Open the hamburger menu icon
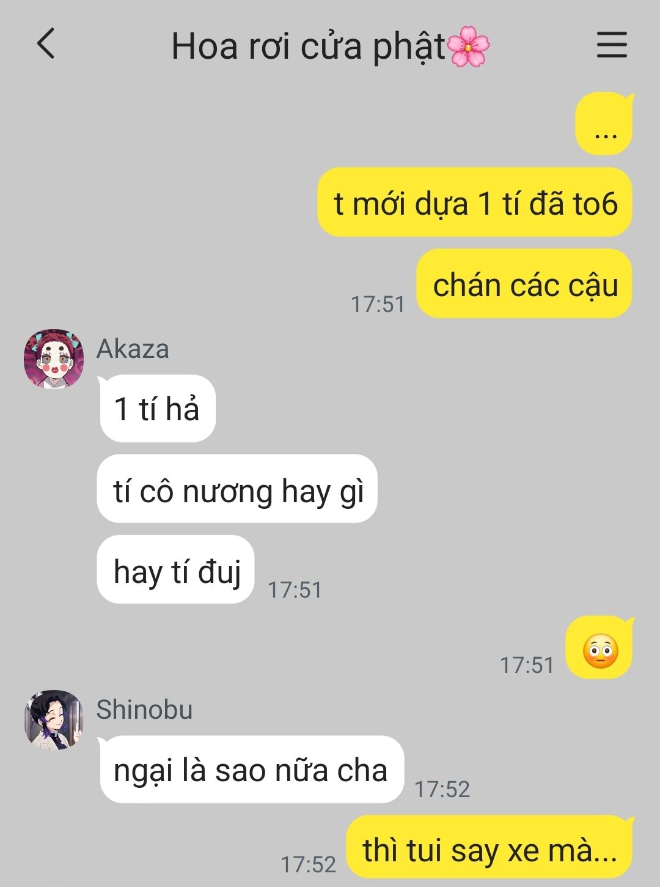Viewport: 660px width, 887px height. coord(612,45)
